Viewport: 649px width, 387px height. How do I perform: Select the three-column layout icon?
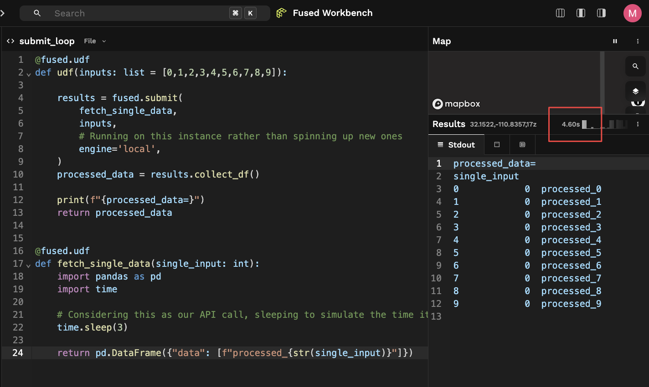[561, 13]
